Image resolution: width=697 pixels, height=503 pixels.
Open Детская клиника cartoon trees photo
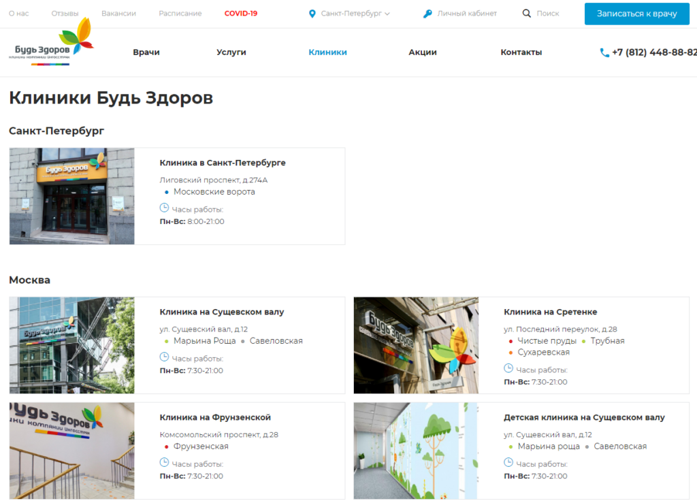click(416, 451)
